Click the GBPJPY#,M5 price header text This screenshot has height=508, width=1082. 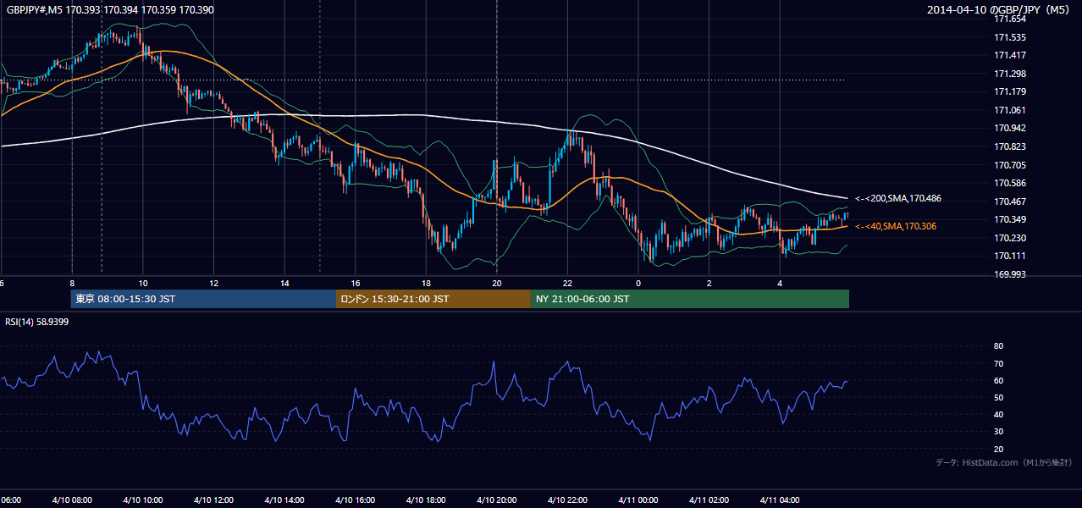click(110, 9)
